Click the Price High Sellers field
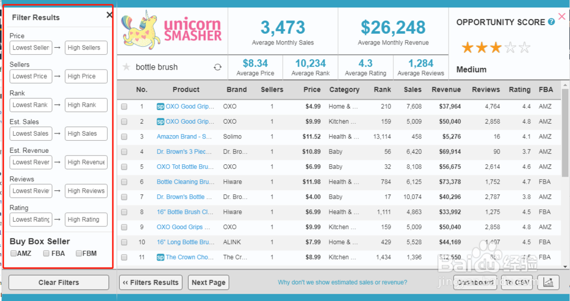This screenshot has width=570, height=301. pos(86,48)
